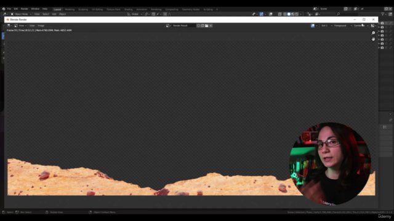This screenshot has width=394, height=221.
Task: Select material preview viewport shading
Action: [293, 14]
